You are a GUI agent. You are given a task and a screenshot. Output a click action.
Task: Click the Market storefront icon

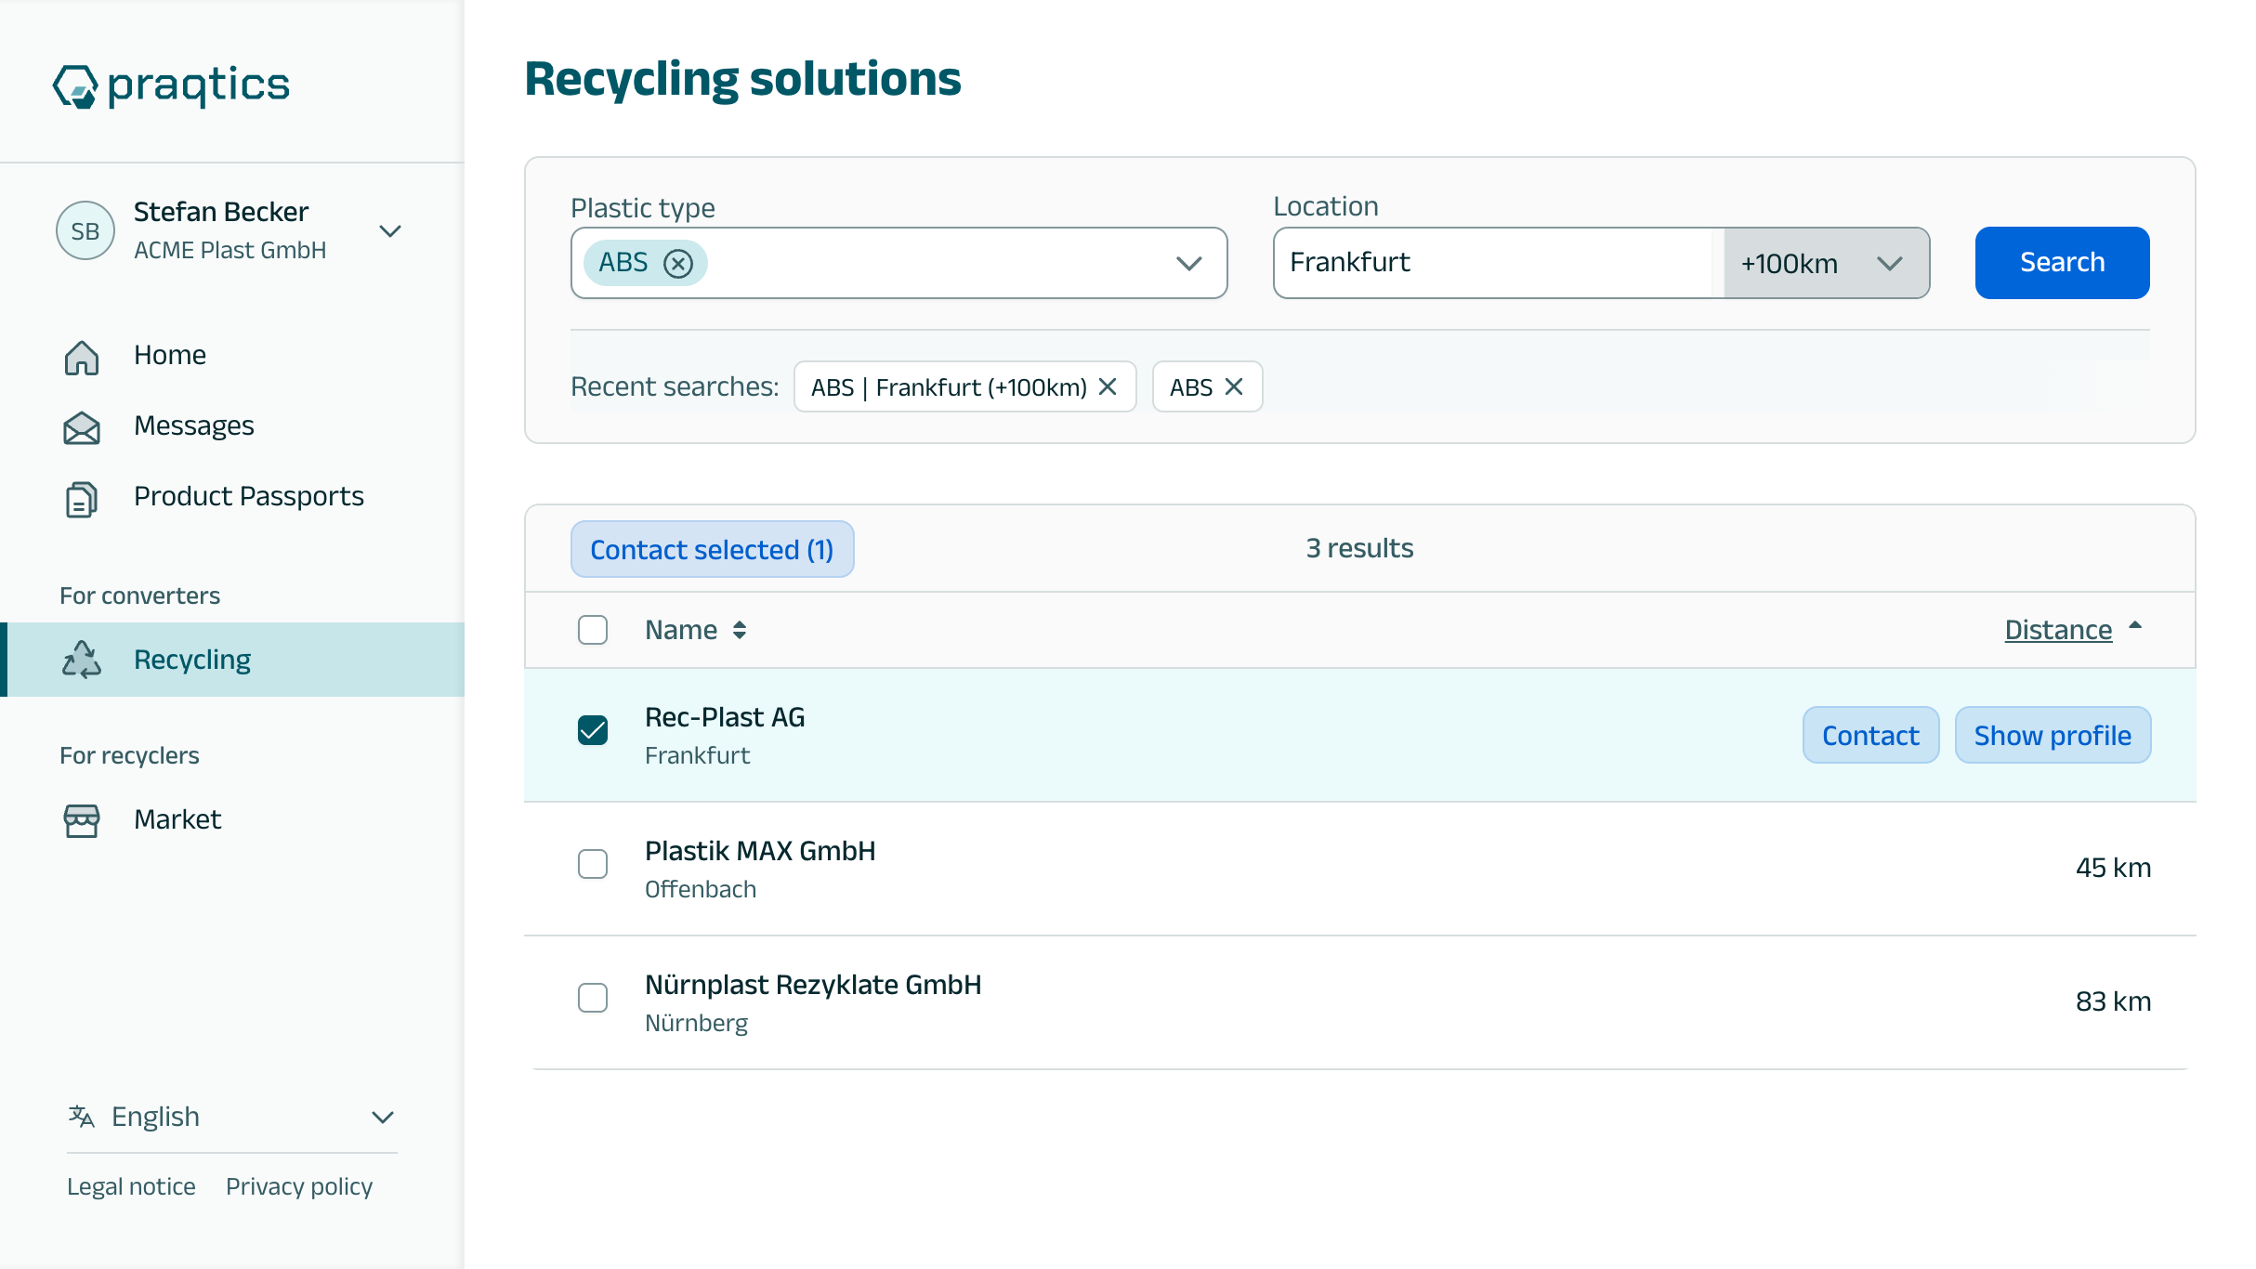[82, 820]
